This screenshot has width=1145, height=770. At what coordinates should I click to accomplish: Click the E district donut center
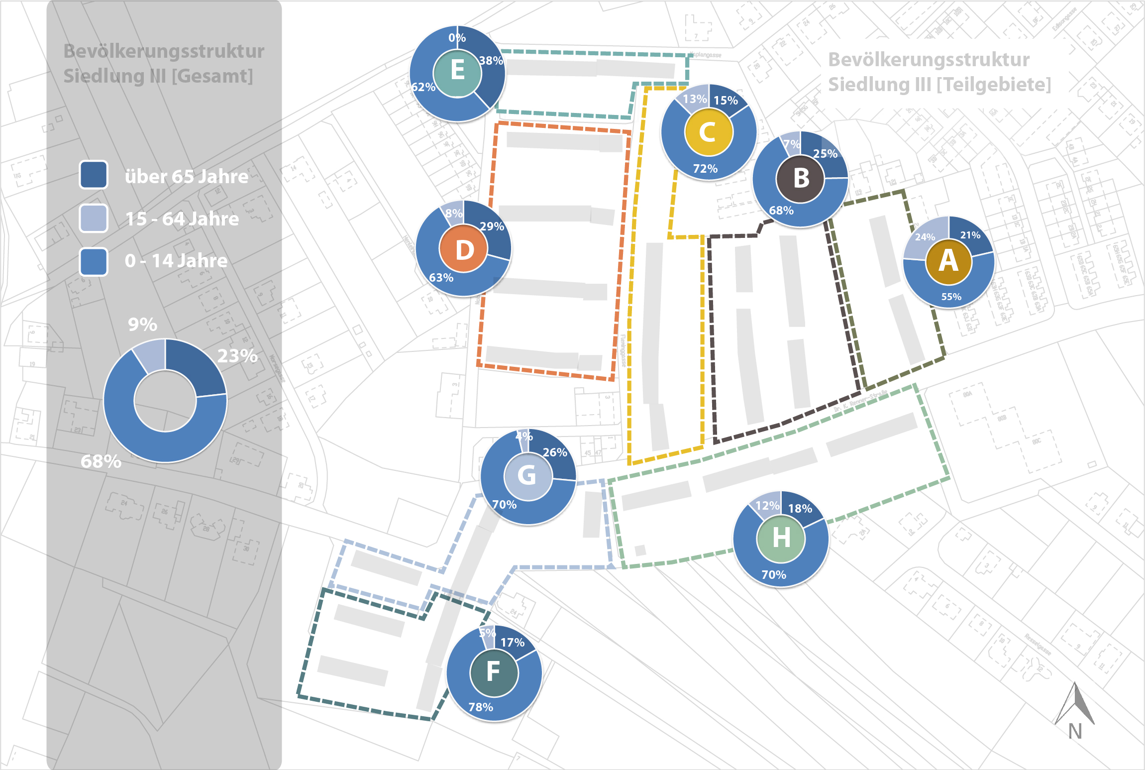(x=457, y=73)
